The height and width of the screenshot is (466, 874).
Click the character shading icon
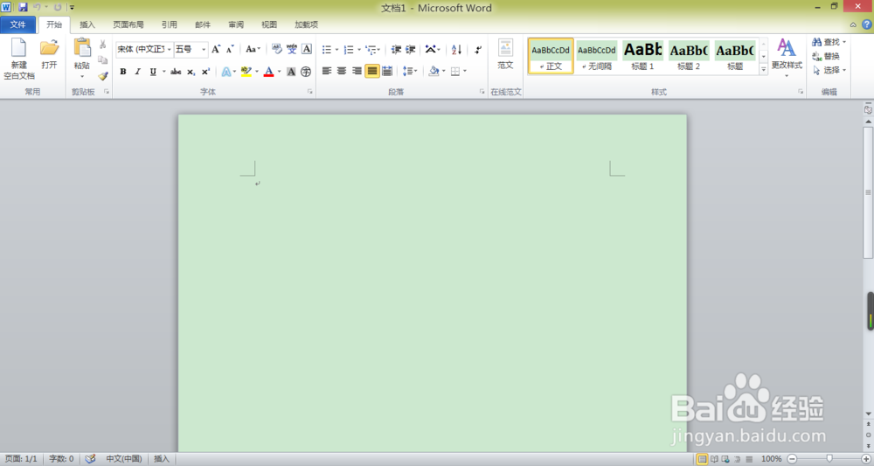click(x=291, y=72)
